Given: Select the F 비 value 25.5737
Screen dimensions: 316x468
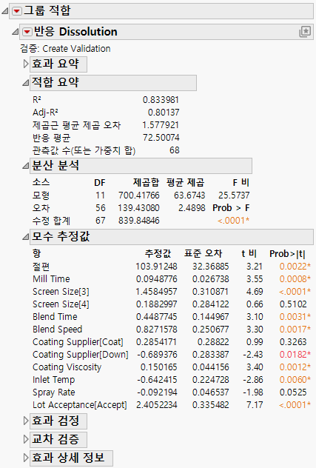Looking at the screenshot, I should [x=234, y=195].
